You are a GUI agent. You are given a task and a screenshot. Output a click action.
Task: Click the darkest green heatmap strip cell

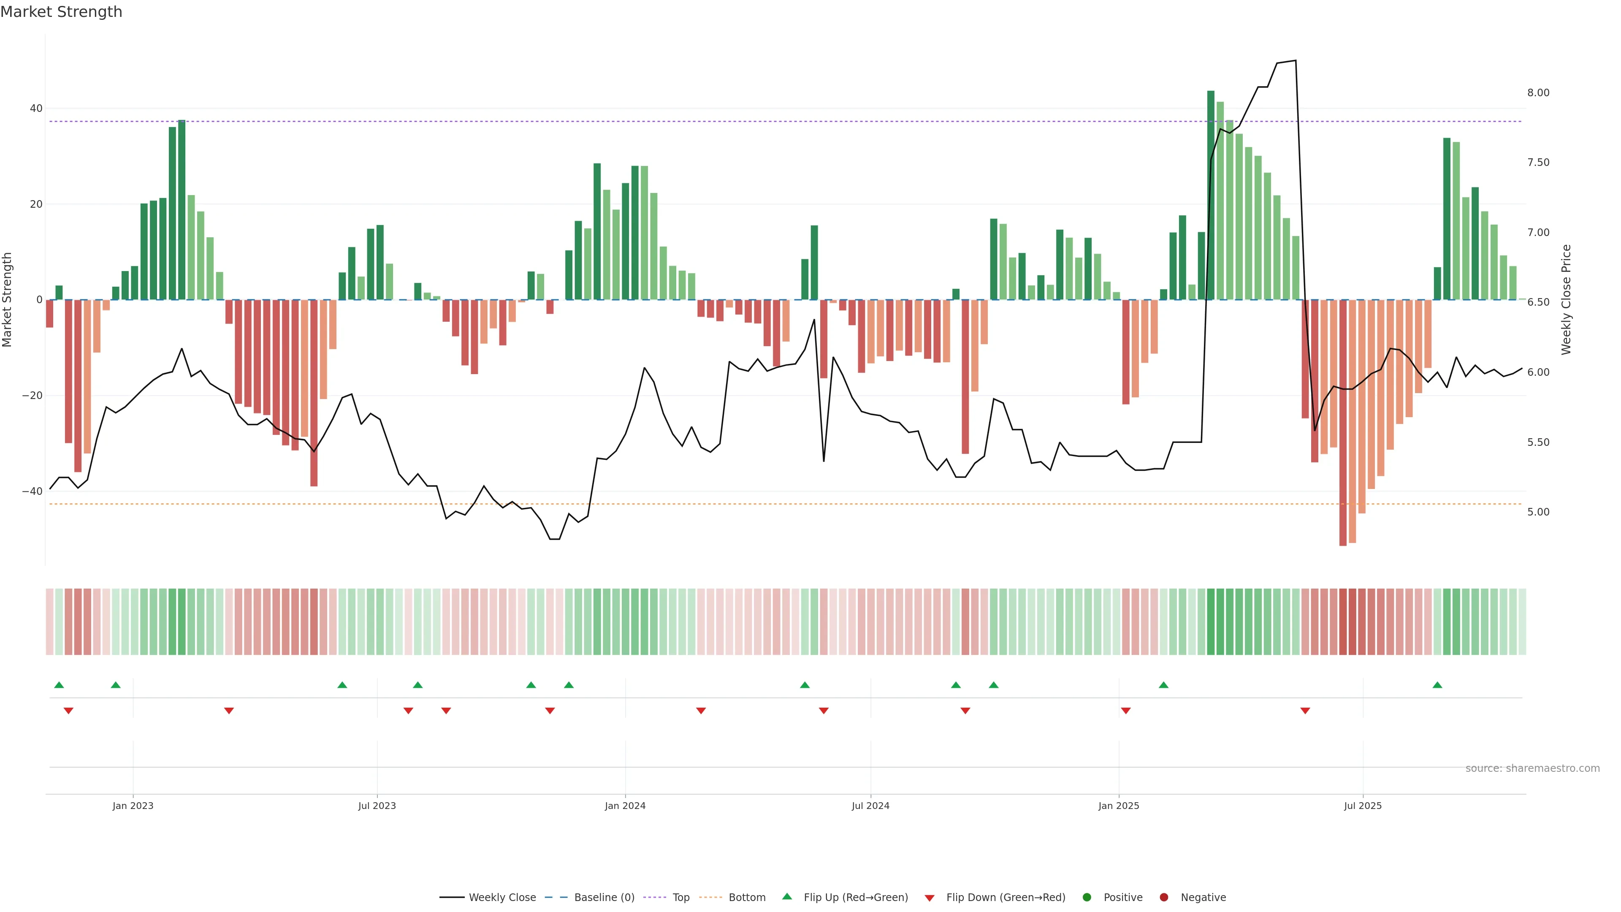tap(1211, 622)
